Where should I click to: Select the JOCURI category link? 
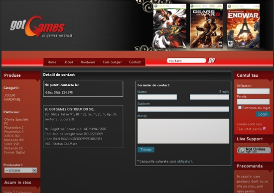pos(9,95)
